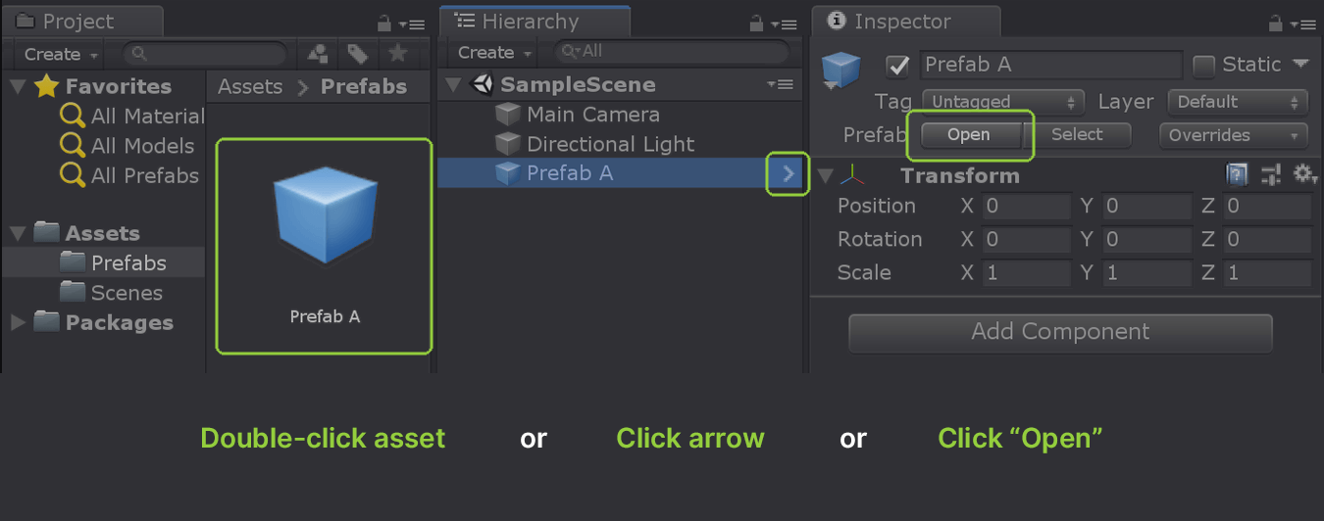
Task: Click the Search by Label tag icon
Action: tap(357, 54)
